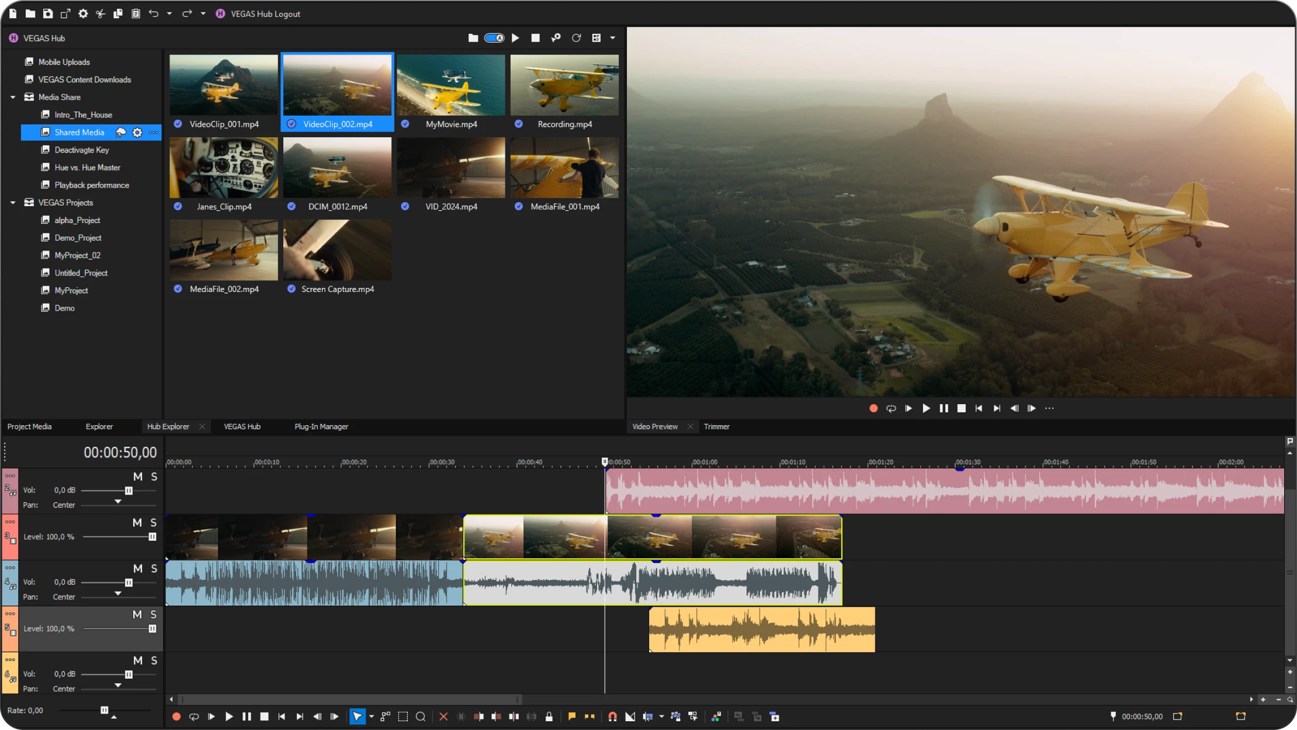The height and width of the screenshot is (730, 1297).
Task: Expand the VEGAS Projects tree section
Action: click(x=12, y=202)
